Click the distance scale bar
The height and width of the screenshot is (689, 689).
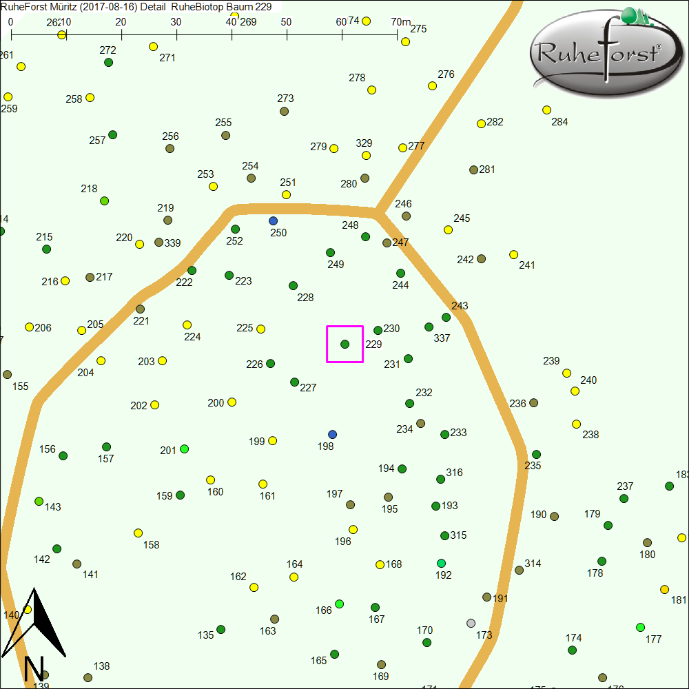point(205,33)
